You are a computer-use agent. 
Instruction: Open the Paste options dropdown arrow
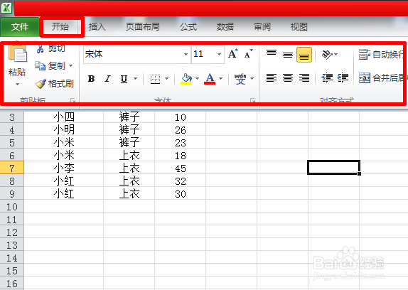[17, 85]
